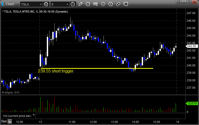199x125 pixels.
Task: Click the 242.58 current price marker
Action: click(192, 46)
